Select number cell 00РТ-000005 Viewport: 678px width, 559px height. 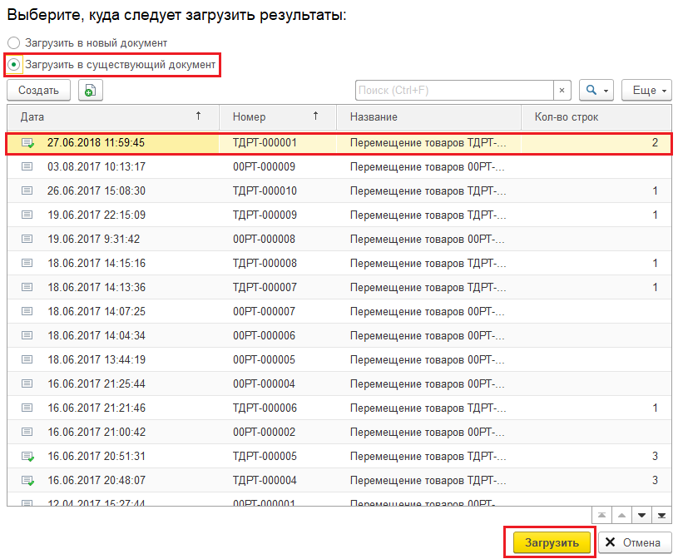(265, 359)
